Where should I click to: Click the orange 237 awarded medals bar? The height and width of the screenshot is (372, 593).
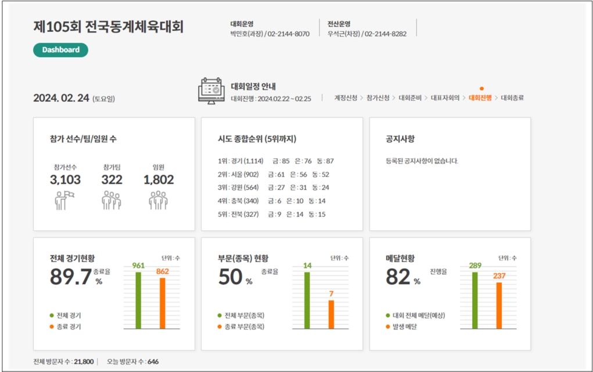click(499, 305)
